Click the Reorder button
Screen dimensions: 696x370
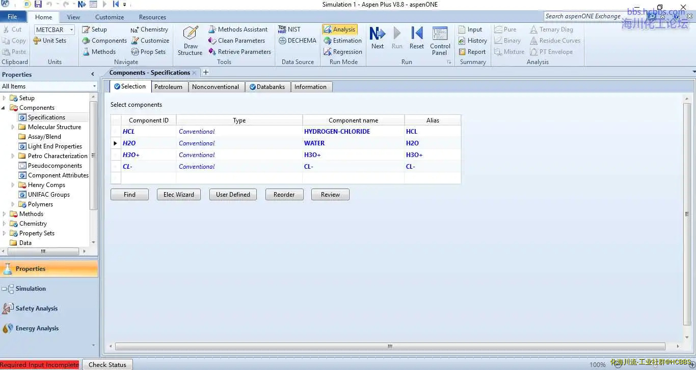[284, 195]
